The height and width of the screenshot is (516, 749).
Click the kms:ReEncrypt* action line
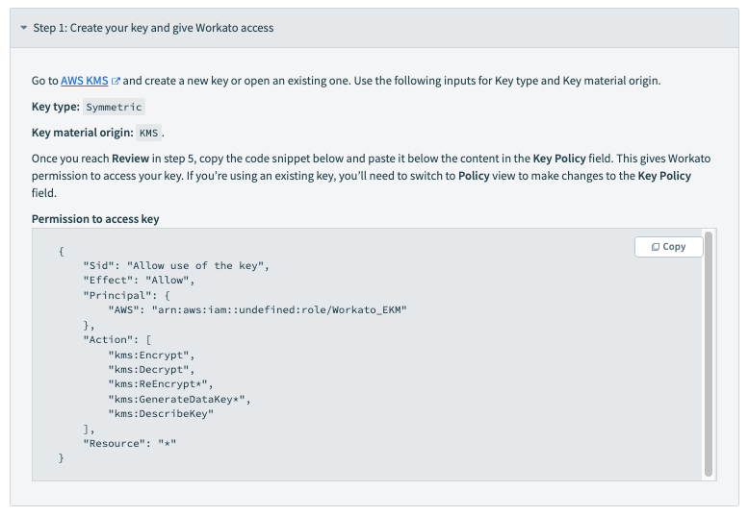click(154, 384)
